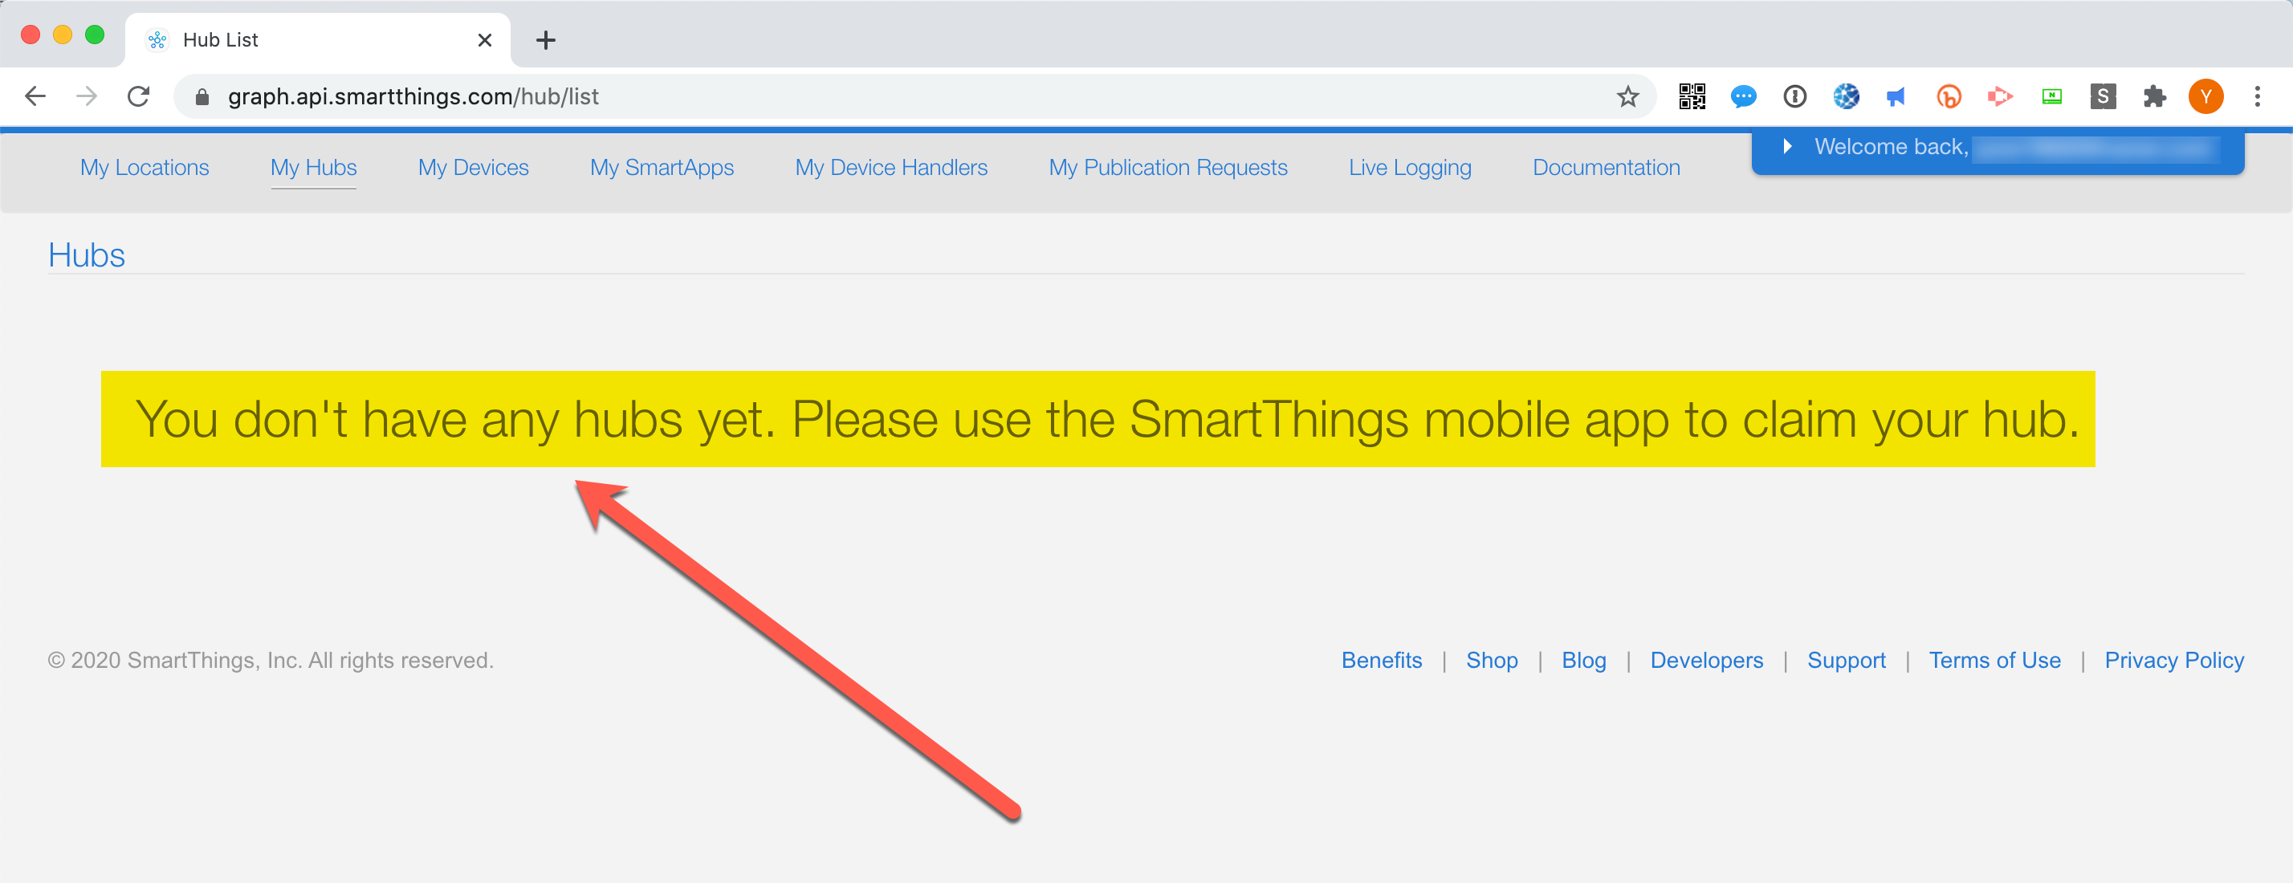This screenshot has height=883, width=2293.
Task: Click the yellow minimize window button
Action: (x=63, y=35)
